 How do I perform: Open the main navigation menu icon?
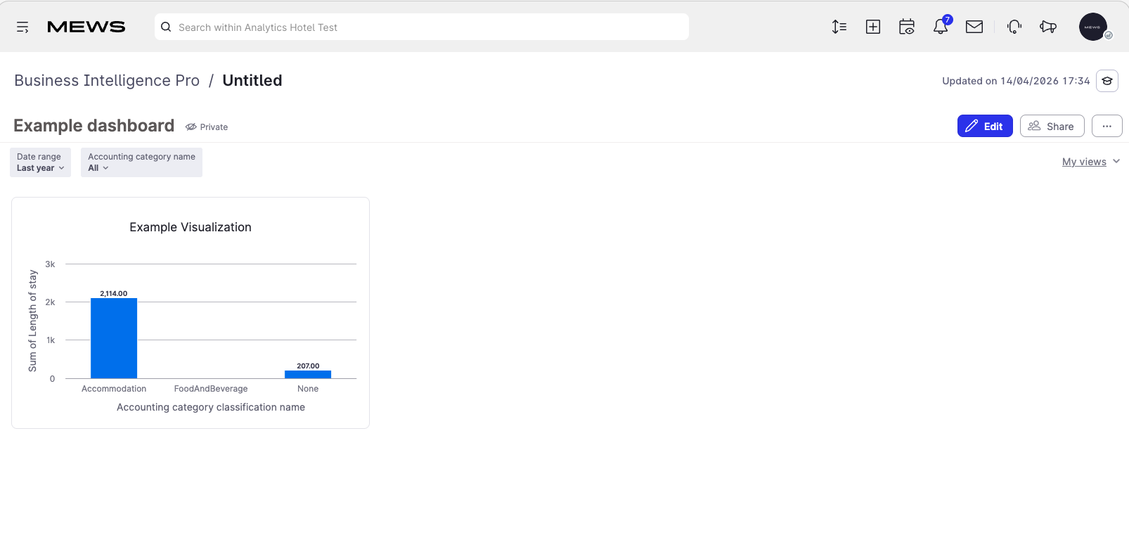[x=22, y=27]
